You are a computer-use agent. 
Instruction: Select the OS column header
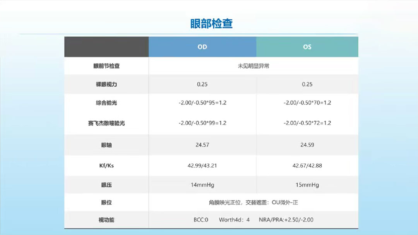[x=307, y=47]
